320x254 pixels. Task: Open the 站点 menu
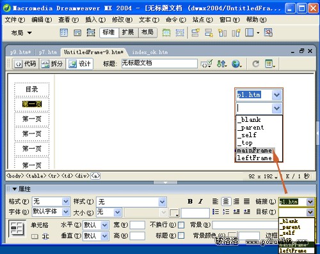click(202, 20)
